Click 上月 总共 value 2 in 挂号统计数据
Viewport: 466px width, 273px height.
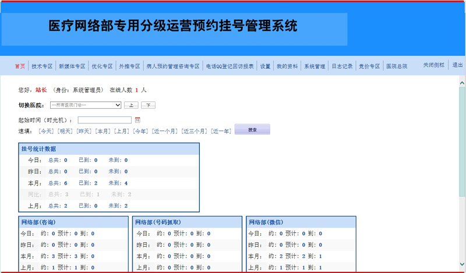tap(66, 206)
